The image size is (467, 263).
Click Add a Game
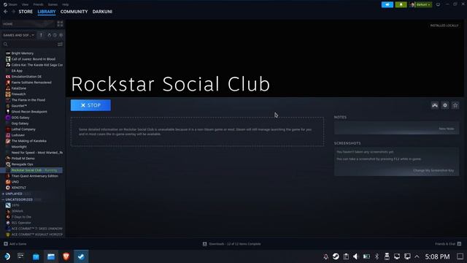pyautogui.click(x=15, y=244)
